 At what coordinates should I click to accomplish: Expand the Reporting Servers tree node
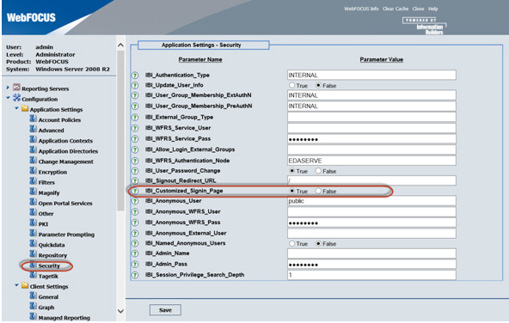[x=8, y=88]
